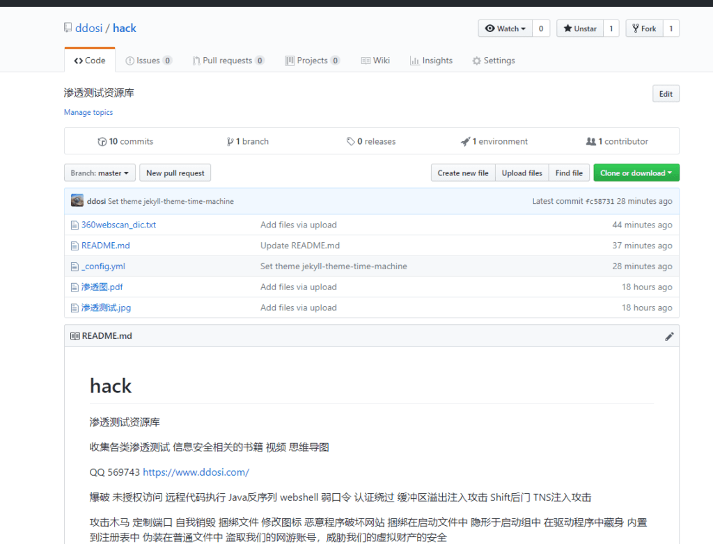Expand the Branch: master dropdown
This screenshot has height=544, width=713.
pyautogui.click(x=100, y=173)
